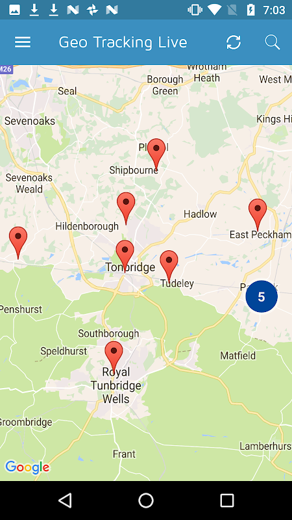Tap the refresh icon in the toolbar
292x520 pixels.
coord(234,42)
